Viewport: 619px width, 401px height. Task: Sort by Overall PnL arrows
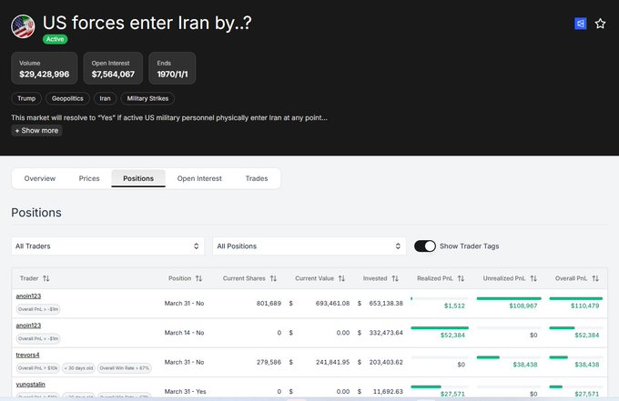(595, 278)
